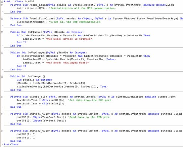Viewport: 183px width, 147px height.
Task: Collapse the Timer1_Tick sub region
Action: click(2, 97)
